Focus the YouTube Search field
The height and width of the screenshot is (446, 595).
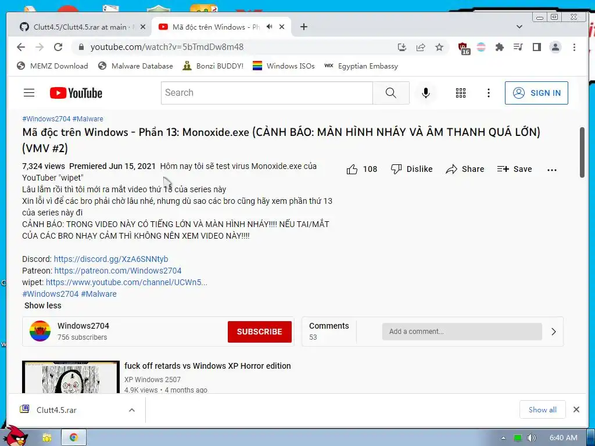(x=267, y=93)
